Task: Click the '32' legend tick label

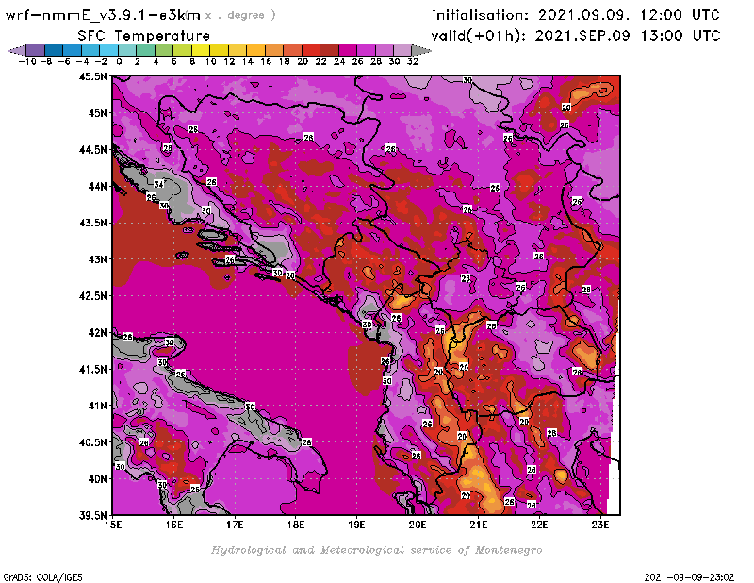Action: tap(413, 62)
